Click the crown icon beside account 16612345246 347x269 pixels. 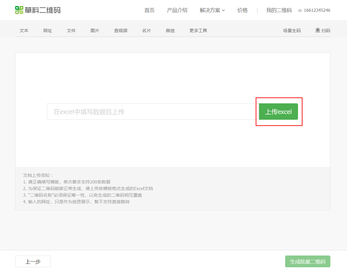click(x=300, y=10)
